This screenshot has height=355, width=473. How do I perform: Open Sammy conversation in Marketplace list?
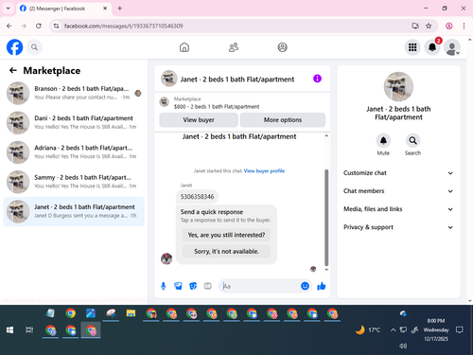[x=74, y=182]
